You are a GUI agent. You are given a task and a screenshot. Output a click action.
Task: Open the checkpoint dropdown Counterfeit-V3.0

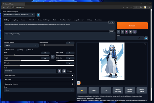click(19, 15)
